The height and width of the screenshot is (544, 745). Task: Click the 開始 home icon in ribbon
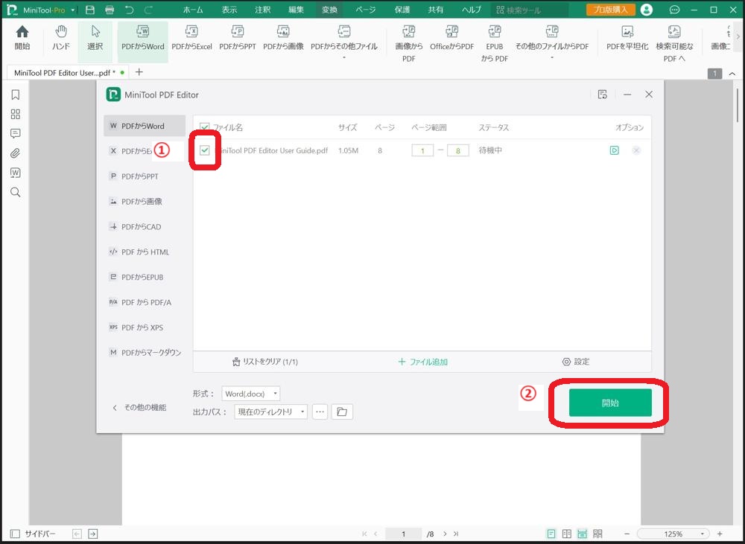(x=22, y=39)
